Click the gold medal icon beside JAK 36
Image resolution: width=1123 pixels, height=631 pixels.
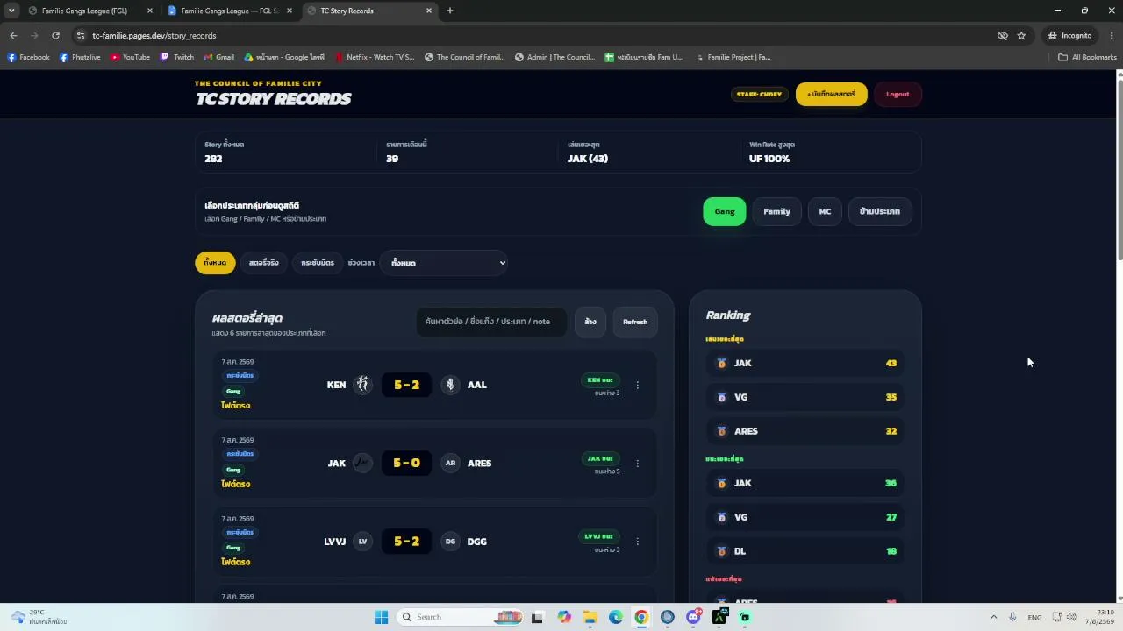point(722,483)
